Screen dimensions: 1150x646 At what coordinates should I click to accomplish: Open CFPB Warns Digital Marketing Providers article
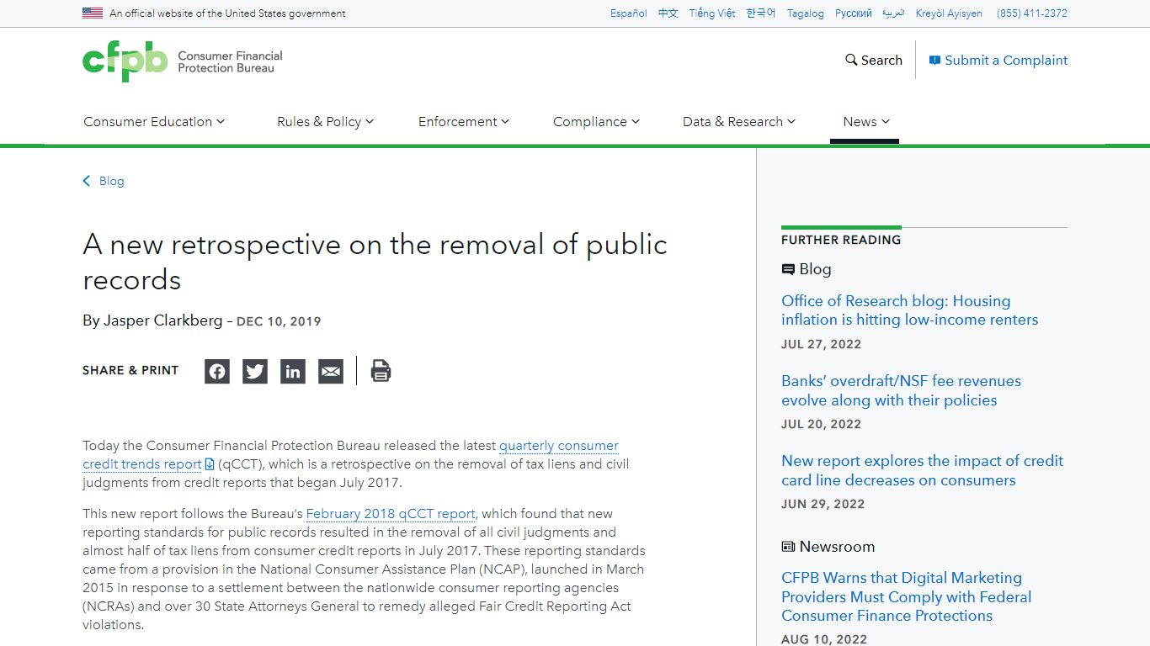pyautogui.click(x=906, y=596)
